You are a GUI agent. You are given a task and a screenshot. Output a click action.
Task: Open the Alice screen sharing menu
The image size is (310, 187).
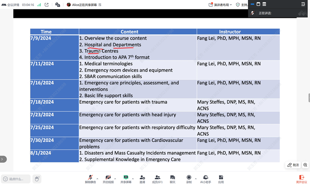(84, 5)
